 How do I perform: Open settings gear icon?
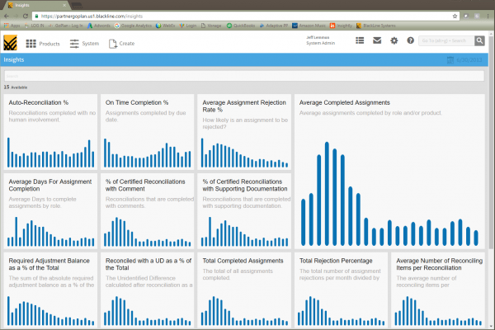pos(394,40)
